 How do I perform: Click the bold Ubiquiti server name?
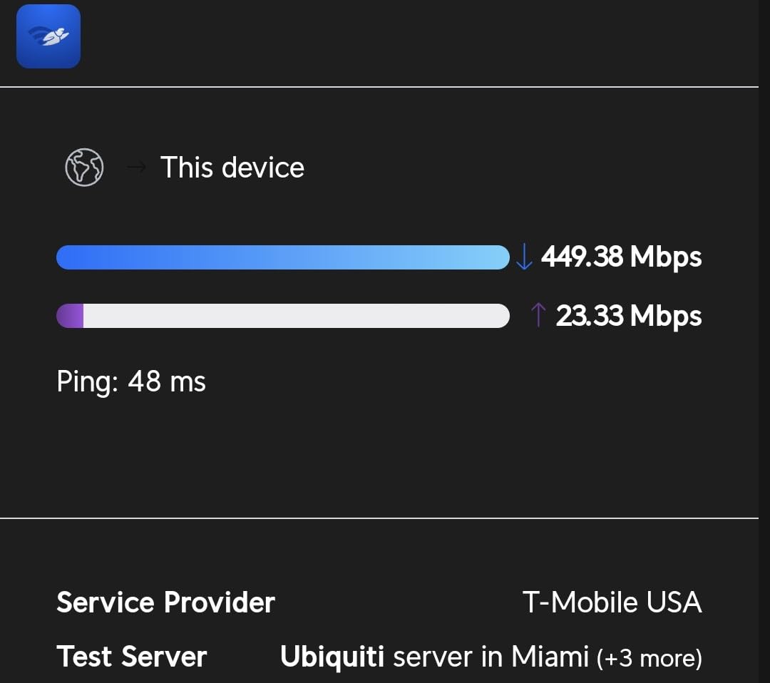pos(332,657)
